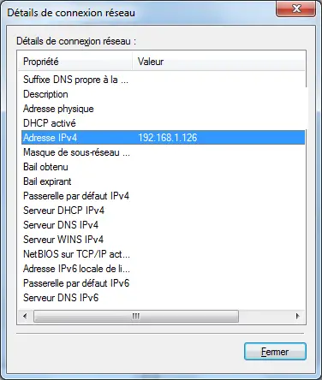322x380 pixels.
Task: Select the Adresse IPv4 row
Action: click(163, 138)
